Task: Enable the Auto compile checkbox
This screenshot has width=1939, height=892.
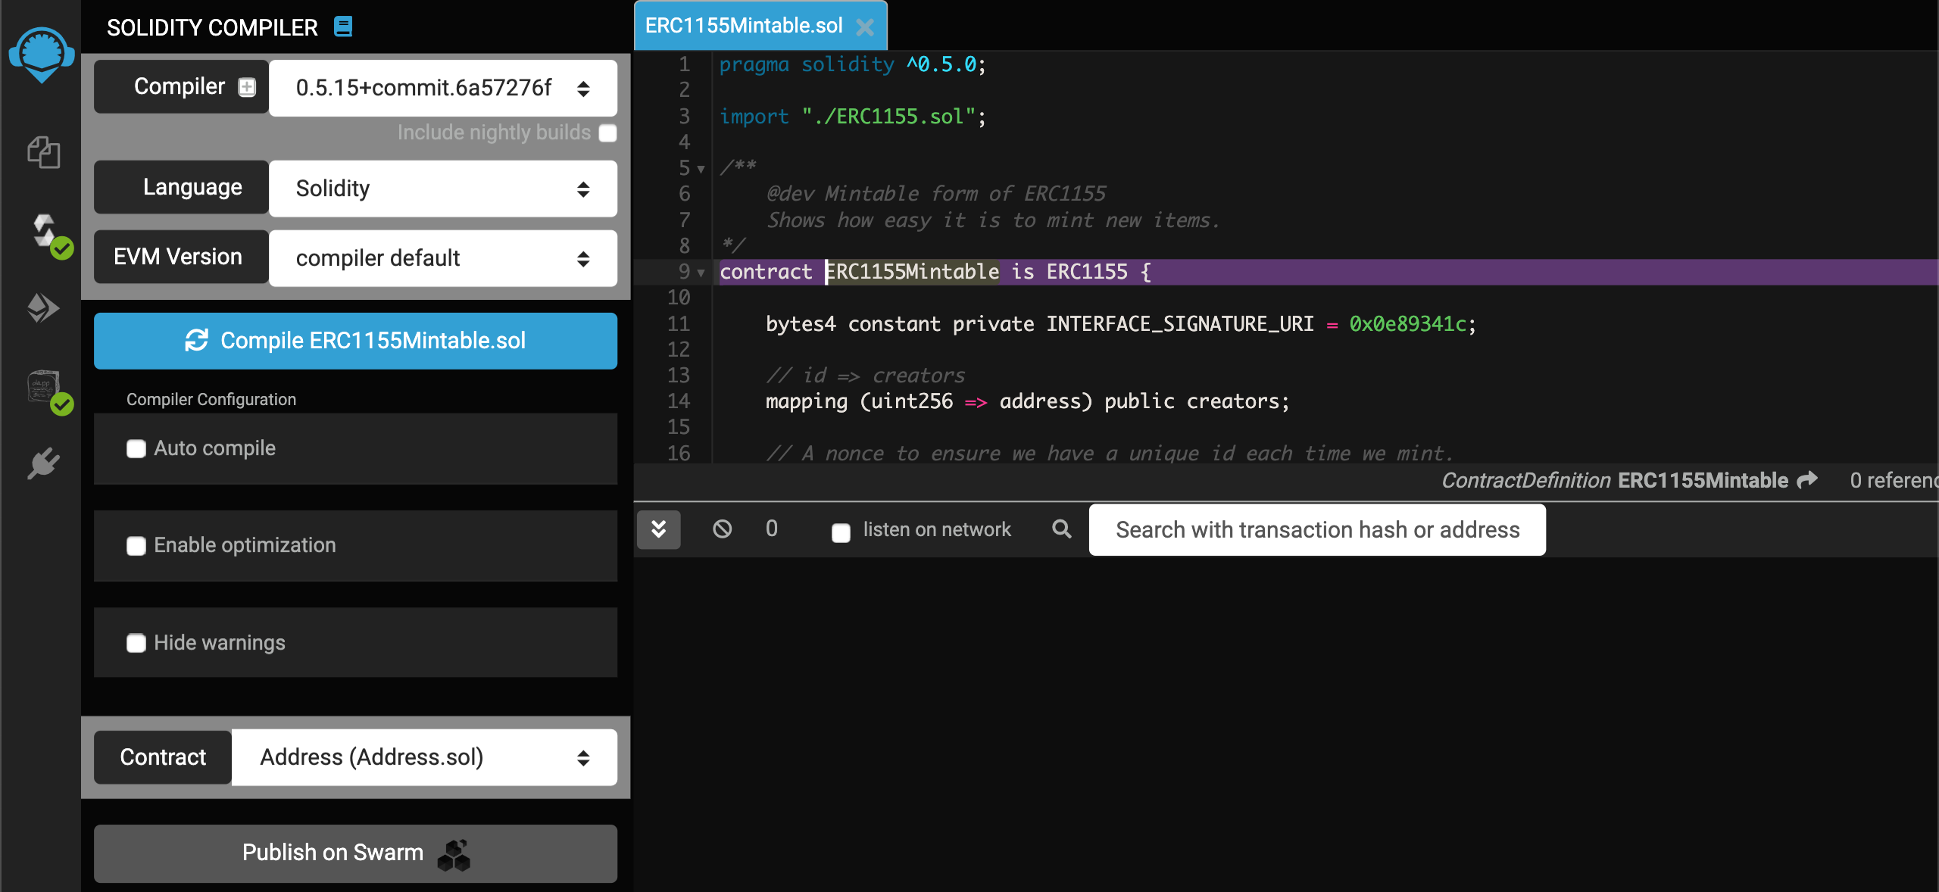Action: pyautogui.click(x=136, y=449)
